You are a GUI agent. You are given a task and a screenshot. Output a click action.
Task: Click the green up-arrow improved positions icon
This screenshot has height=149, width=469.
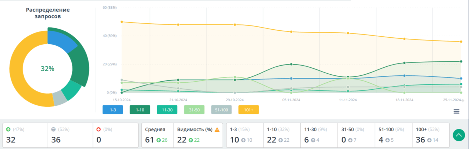(8, 129)
